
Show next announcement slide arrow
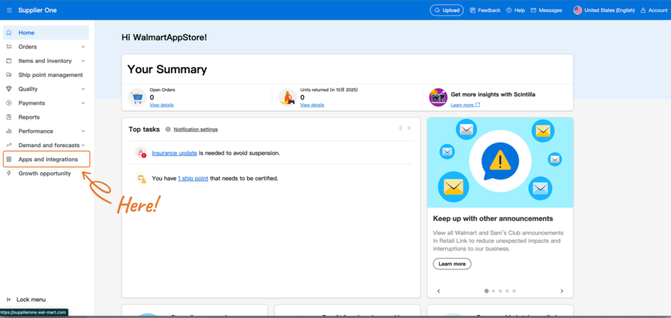[x=562, y=291]
